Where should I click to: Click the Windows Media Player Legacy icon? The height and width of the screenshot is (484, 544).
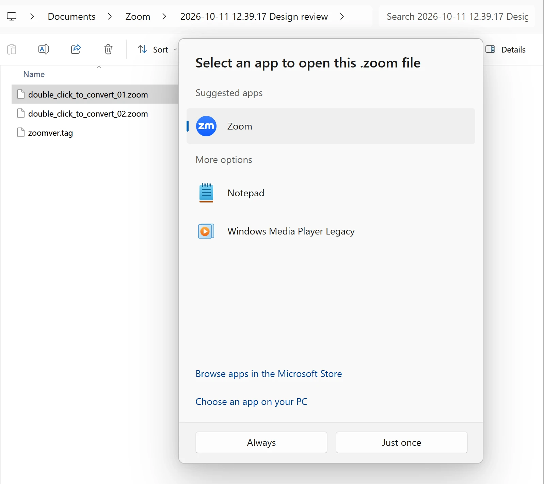click(x=206, y=231)
